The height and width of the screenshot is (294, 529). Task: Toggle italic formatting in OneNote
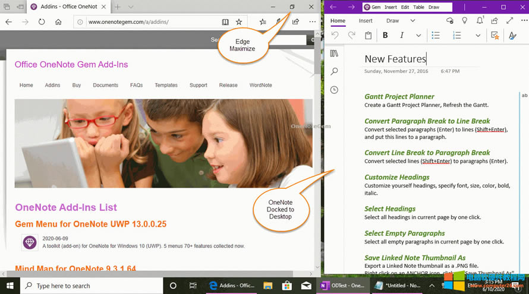coord(402,36)
